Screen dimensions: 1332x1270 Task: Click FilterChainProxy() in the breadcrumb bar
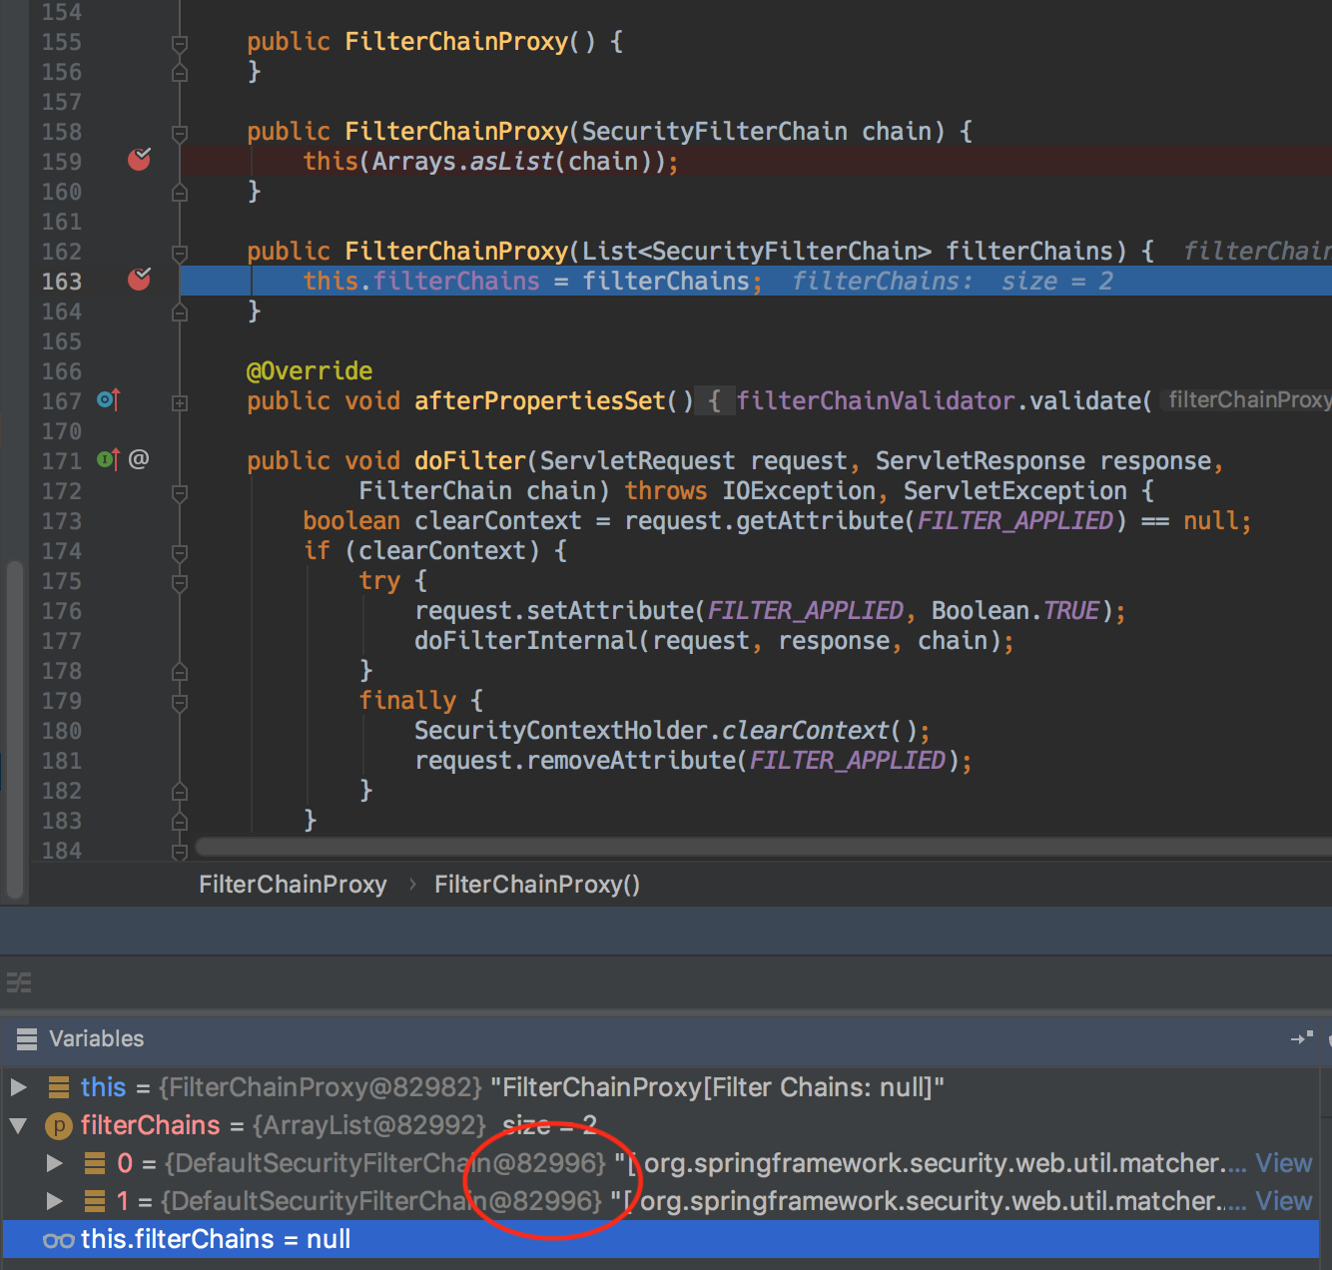[x=536, y=884]
